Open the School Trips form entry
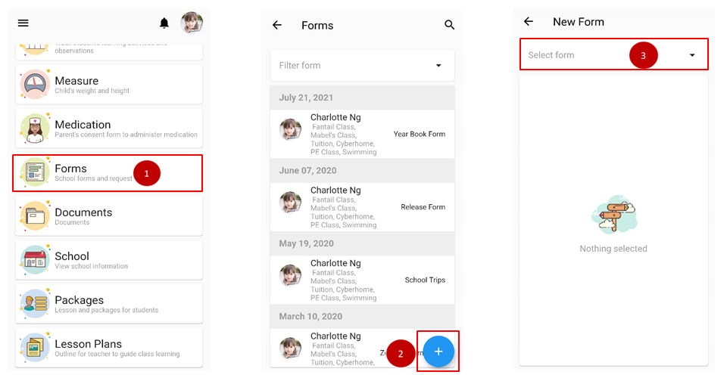The image size is (727, 381). [362, 280]
